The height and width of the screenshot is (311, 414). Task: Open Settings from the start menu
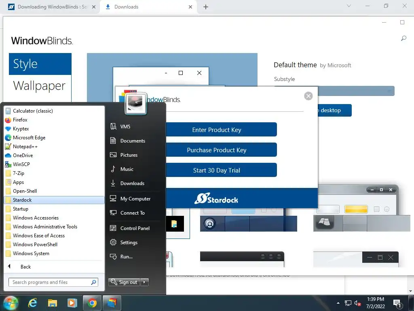(x=135, y=243)
